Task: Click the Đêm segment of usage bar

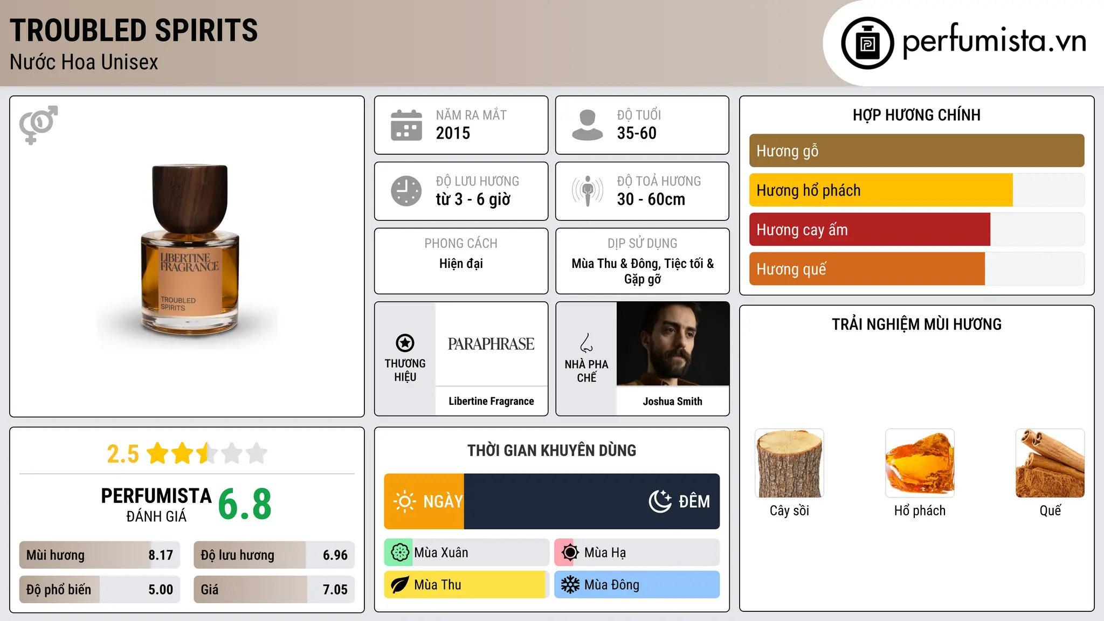Action: (592, 501)
